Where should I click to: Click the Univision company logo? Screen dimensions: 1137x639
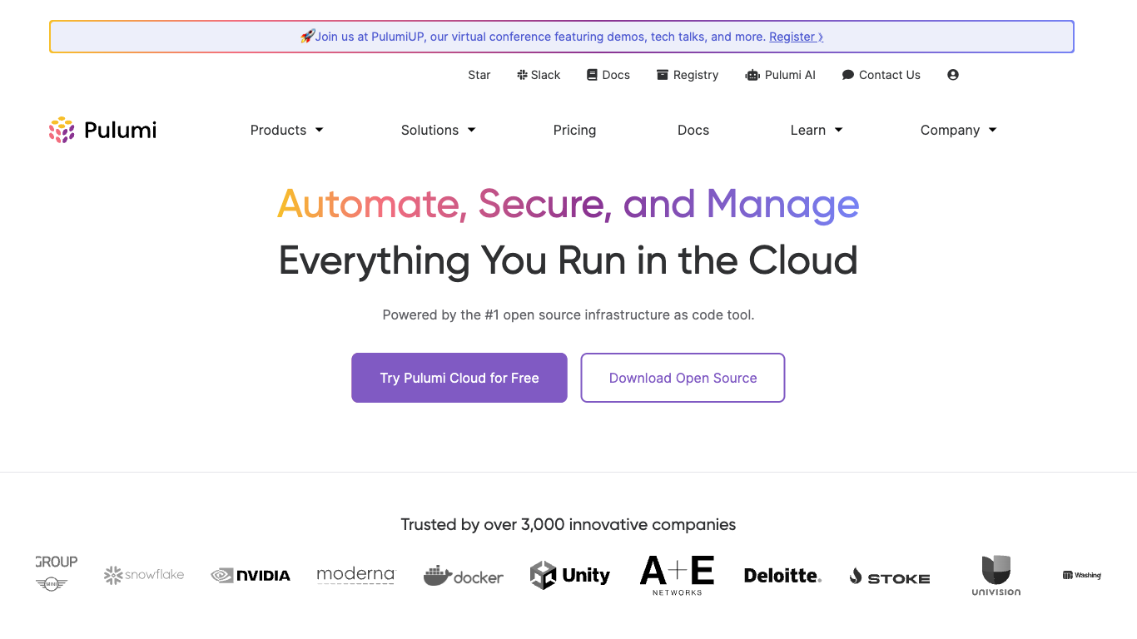coord(995,576)
